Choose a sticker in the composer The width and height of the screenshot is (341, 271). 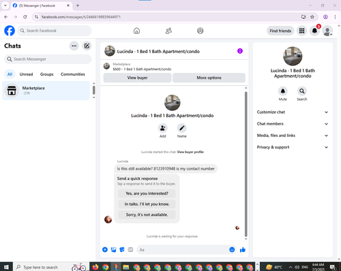click(x=122, y=250)
